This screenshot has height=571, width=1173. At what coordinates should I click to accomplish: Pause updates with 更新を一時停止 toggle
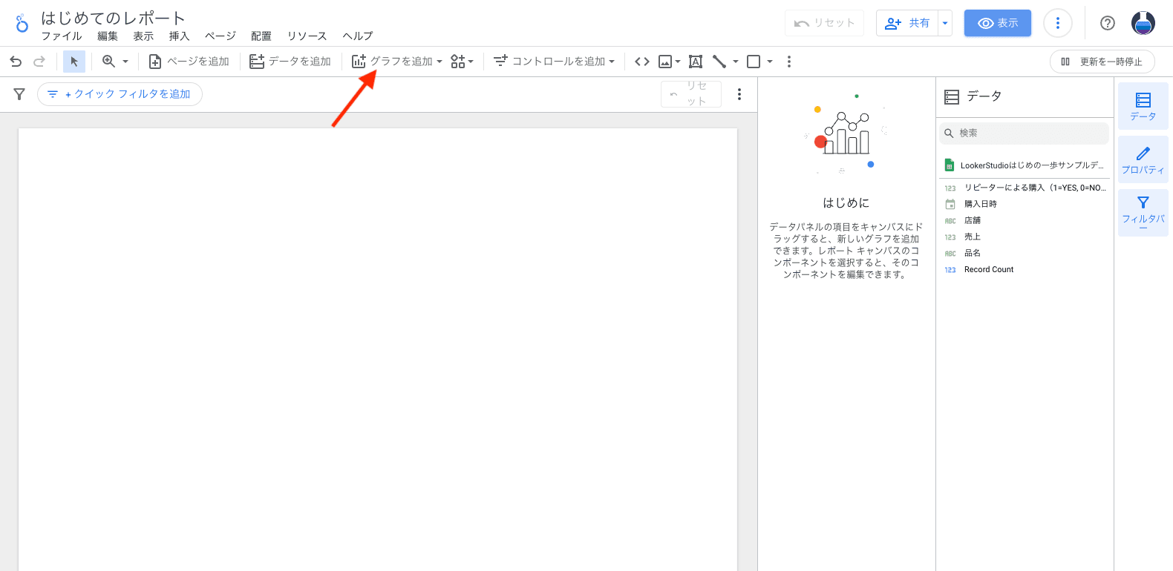pyautogui.click(x=1102, y=62)
